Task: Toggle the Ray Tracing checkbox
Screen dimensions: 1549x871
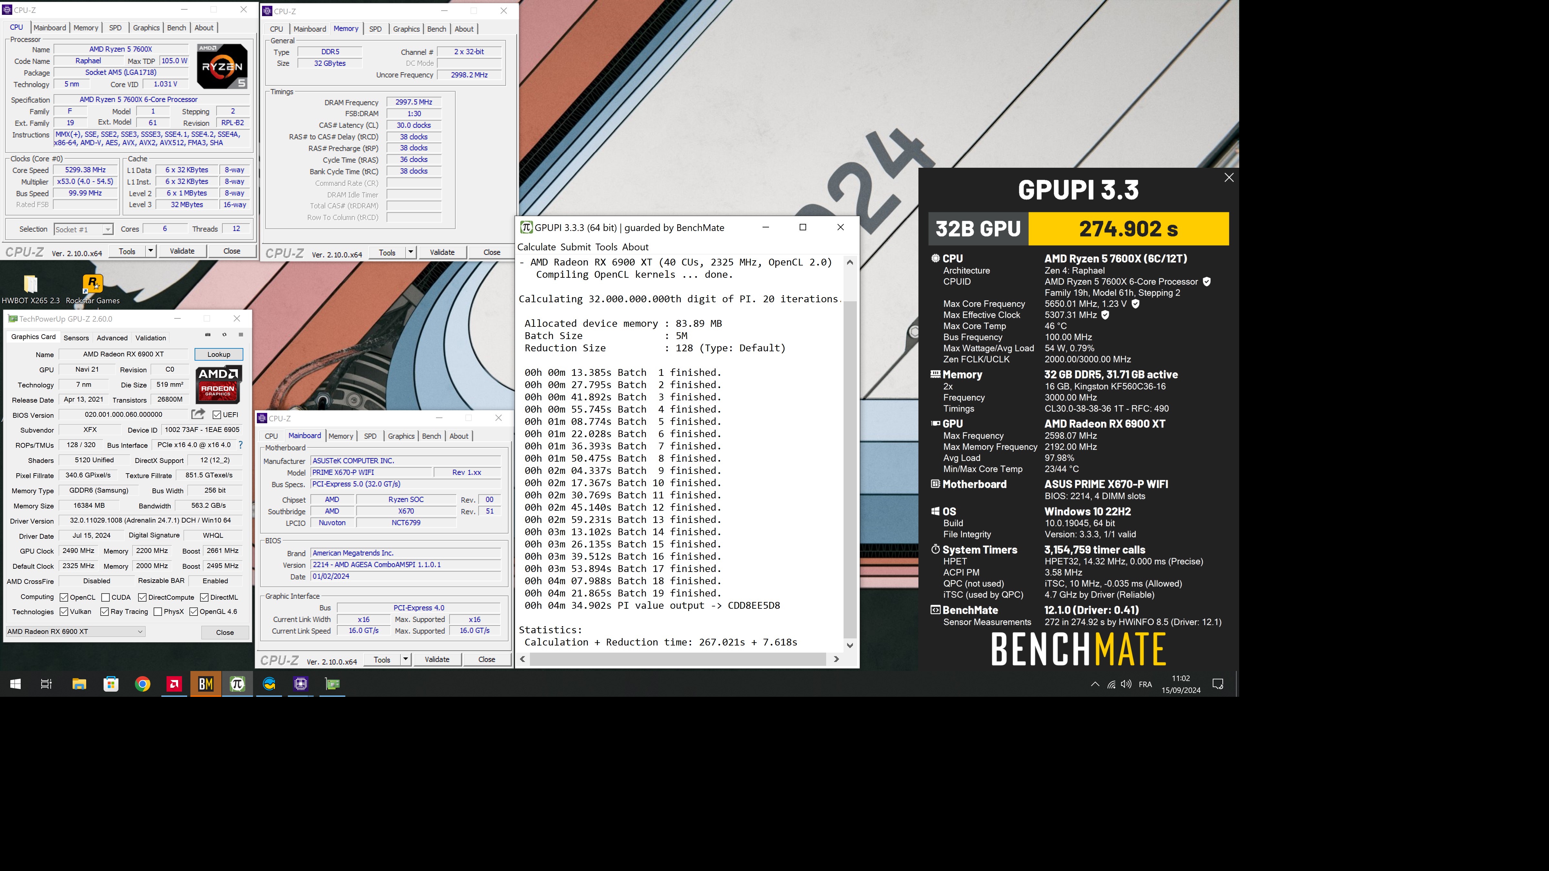Action: click(x=105, y=612)
